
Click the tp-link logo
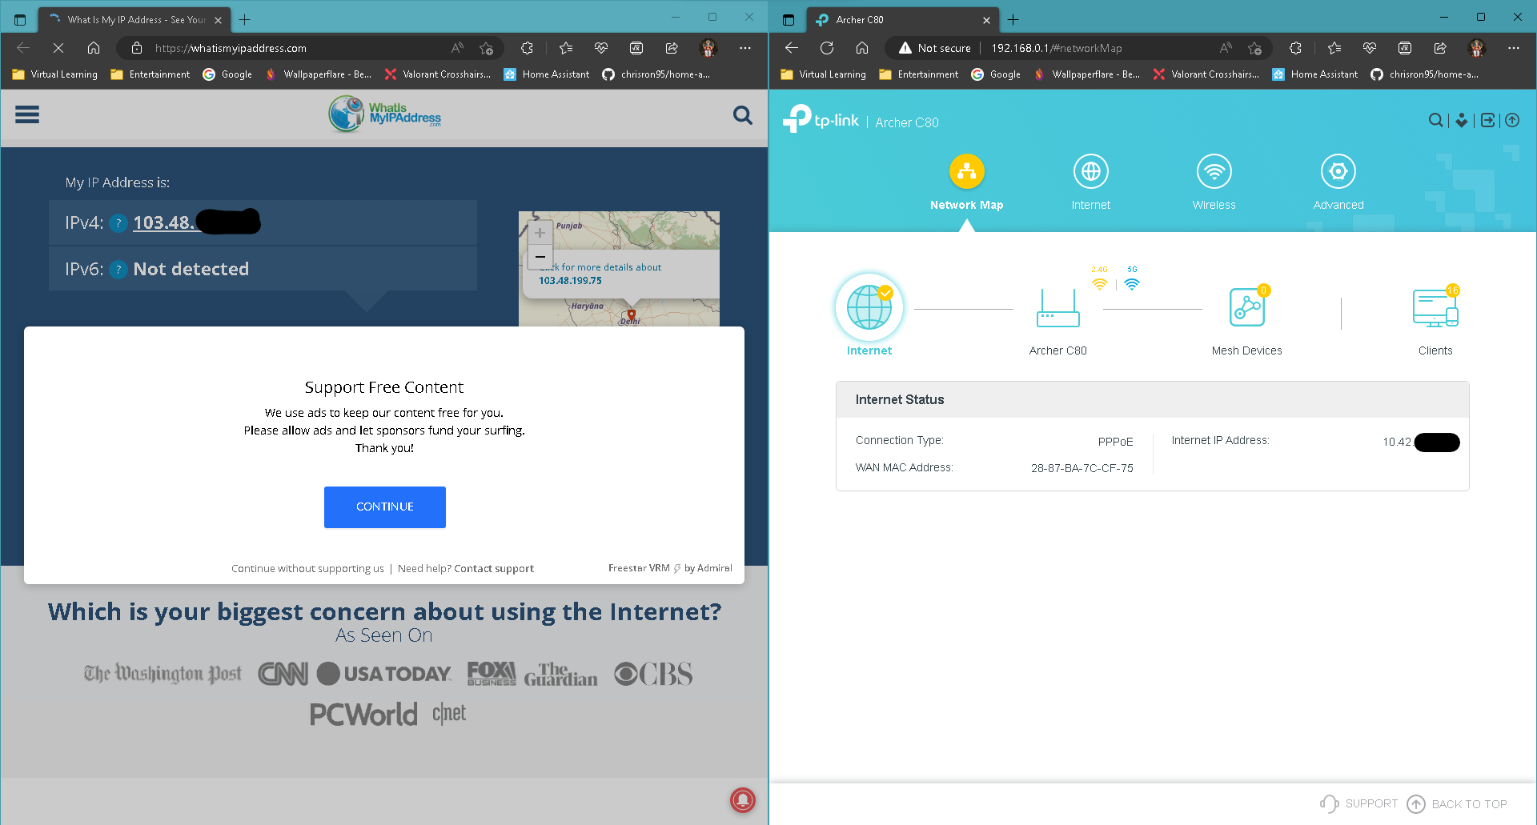point(821,120)
